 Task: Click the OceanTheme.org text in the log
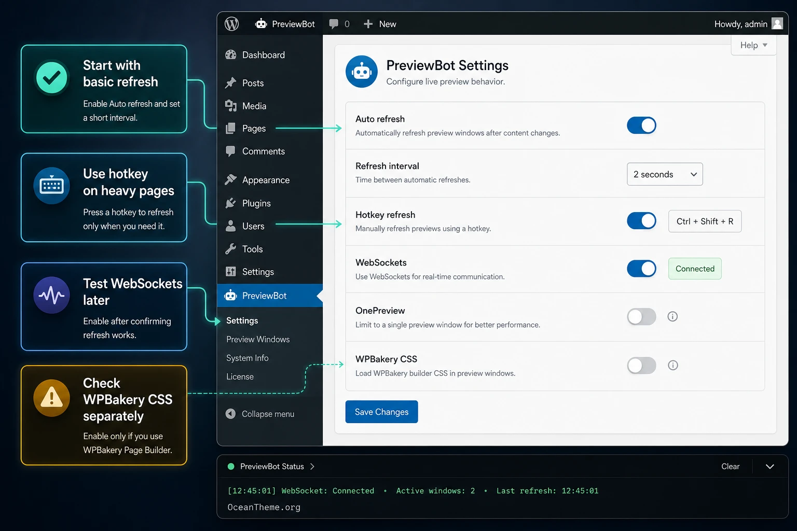click(264, 507)
